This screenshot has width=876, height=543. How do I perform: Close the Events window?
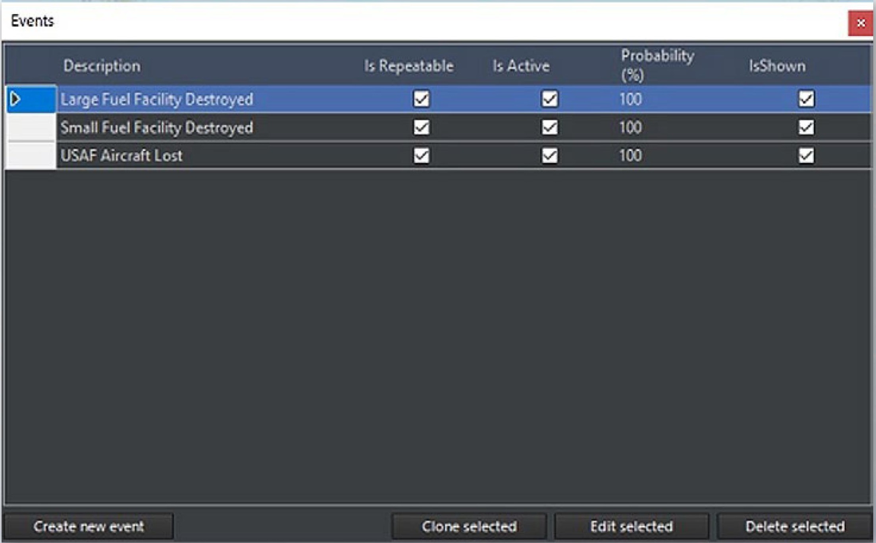tap(860, 23)
